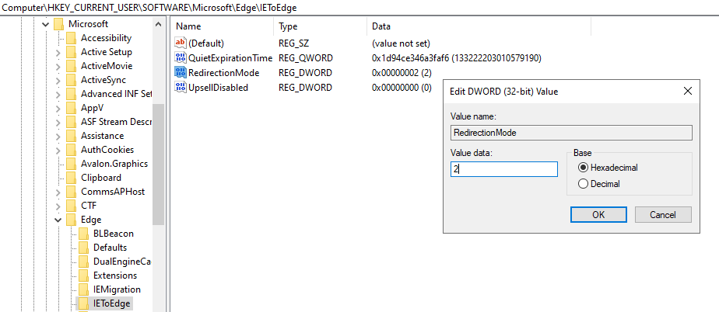Click the RedirectionMode DWORD value icon
The width and height of the screenshot is (719, 312).
[181, 73]
